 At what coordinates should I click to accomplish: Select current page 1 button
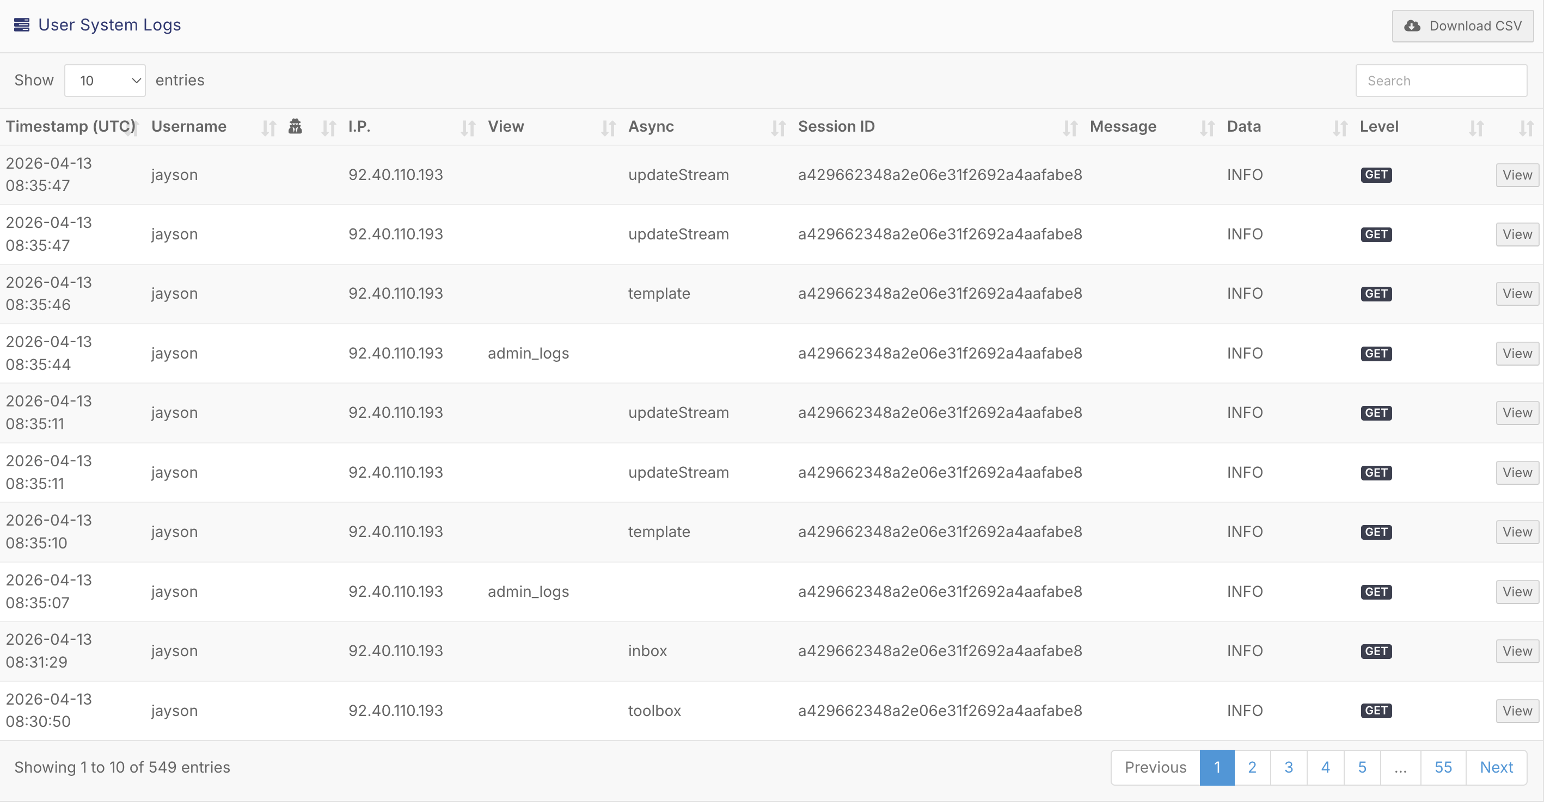(x=1217, y=767)
